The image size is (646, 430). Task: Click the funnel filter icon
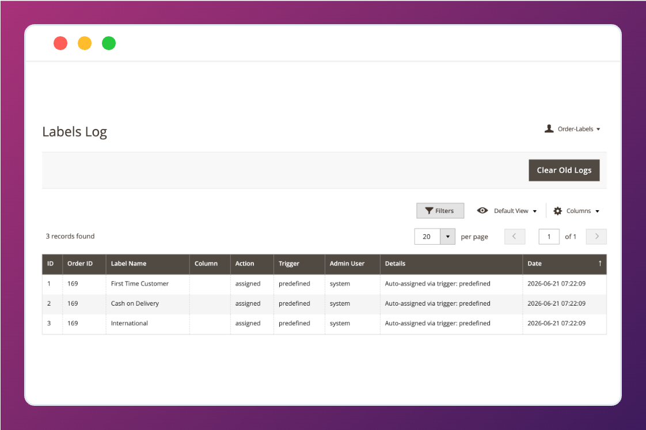tap(429, 211)
